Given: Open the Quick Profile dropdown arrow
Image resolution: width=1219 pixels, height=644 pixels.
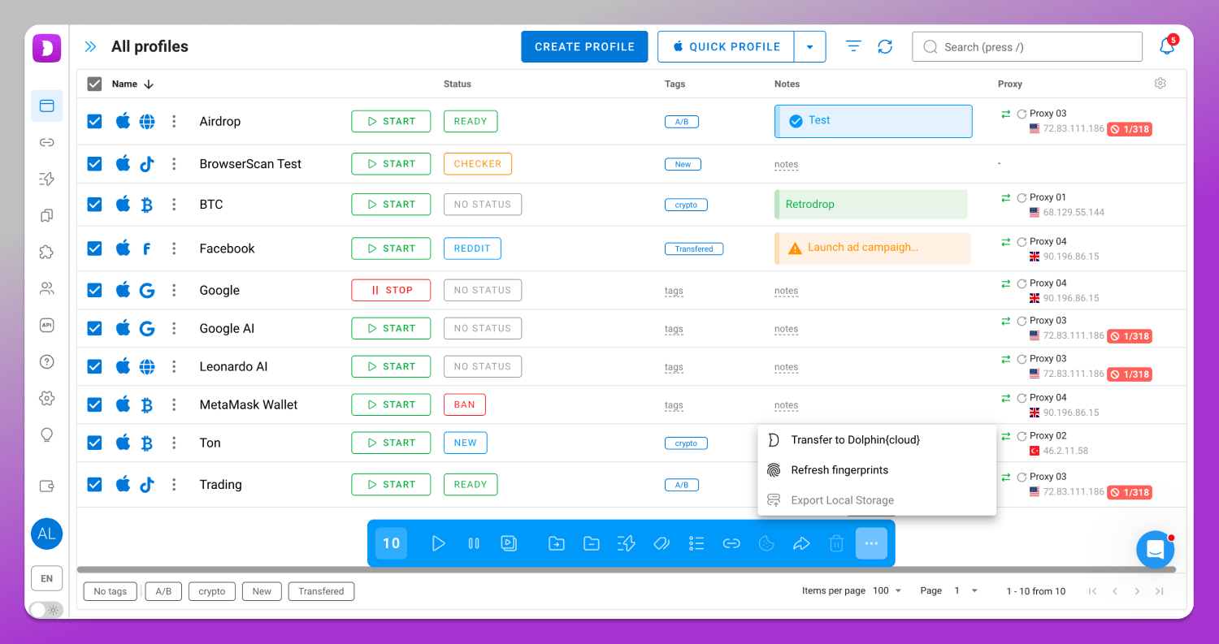Looking at the screenshot, I should pyautogui.click(x=809, y=47).
